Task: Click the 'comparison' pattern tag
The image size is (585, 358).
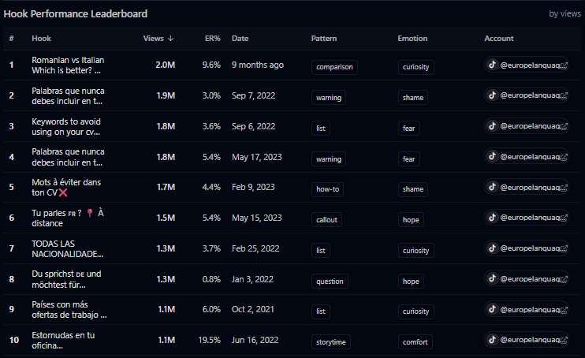Action: 334,67
